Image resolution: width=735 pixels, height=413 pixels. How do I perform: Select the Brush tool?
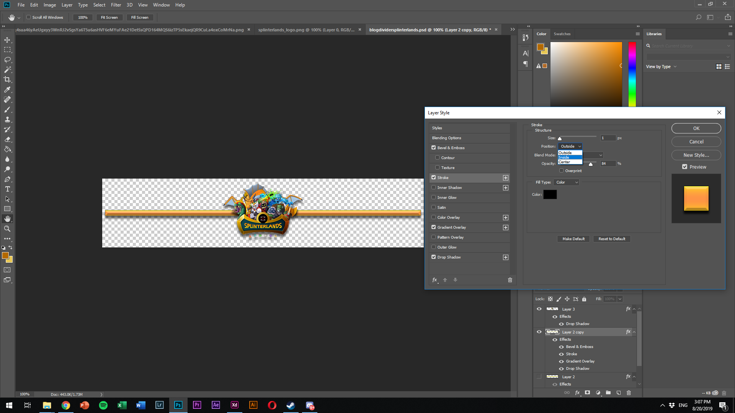pyautogui.click(x=7, y=110)
